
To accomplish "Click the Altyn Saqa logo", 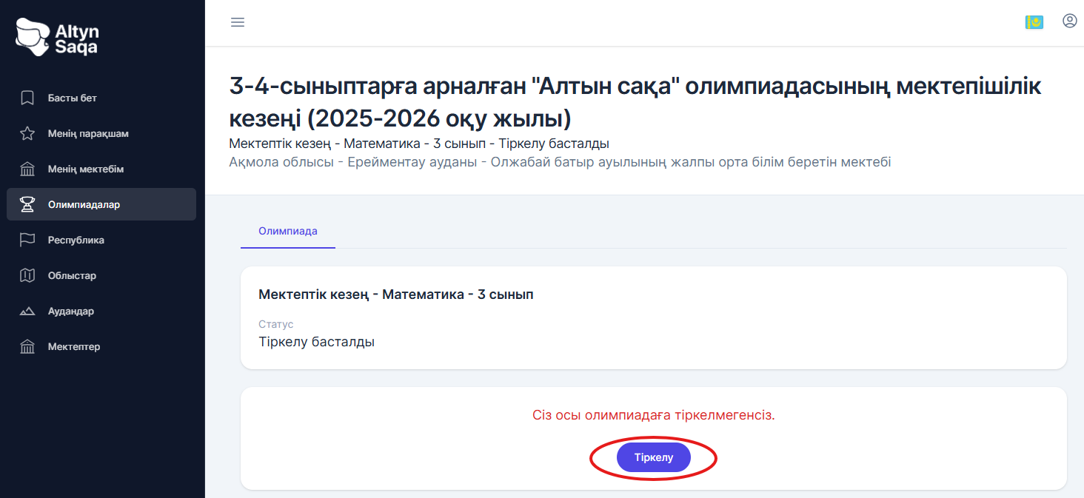I will tap(56, 37).
